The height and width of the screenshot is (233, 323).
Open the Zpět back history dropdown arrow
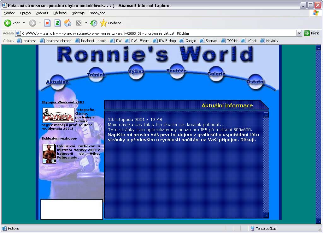pyautogui.click(x=24, y=23)
